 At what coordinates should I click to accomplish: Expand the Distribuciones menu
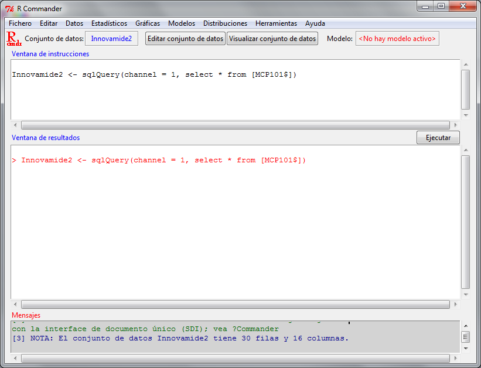click(x=225, y=23)
